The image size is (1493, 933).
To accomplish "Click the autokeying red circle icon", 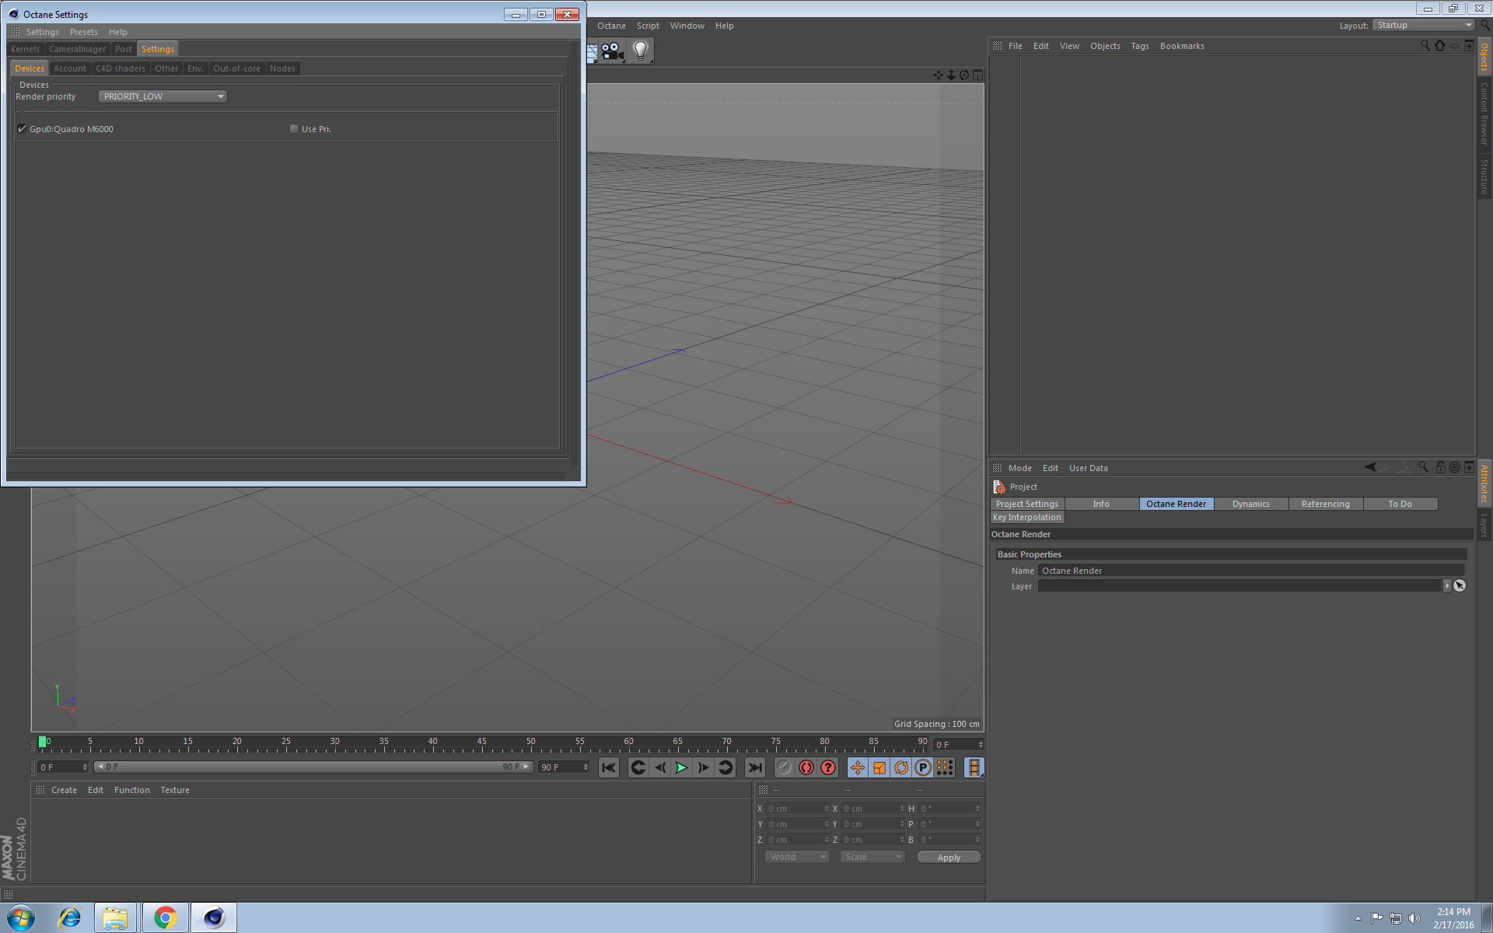I will click(806, 768).
